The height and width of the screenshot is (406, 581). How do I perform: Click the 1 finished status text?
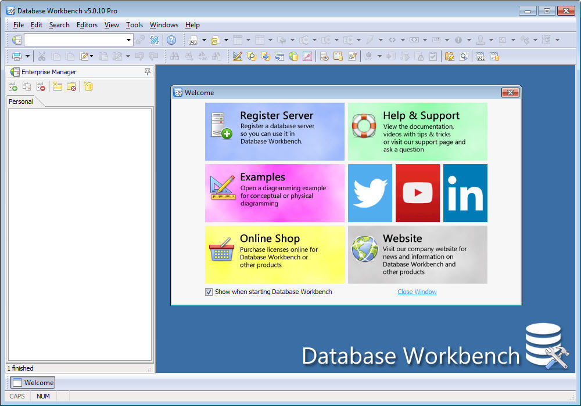20,368
